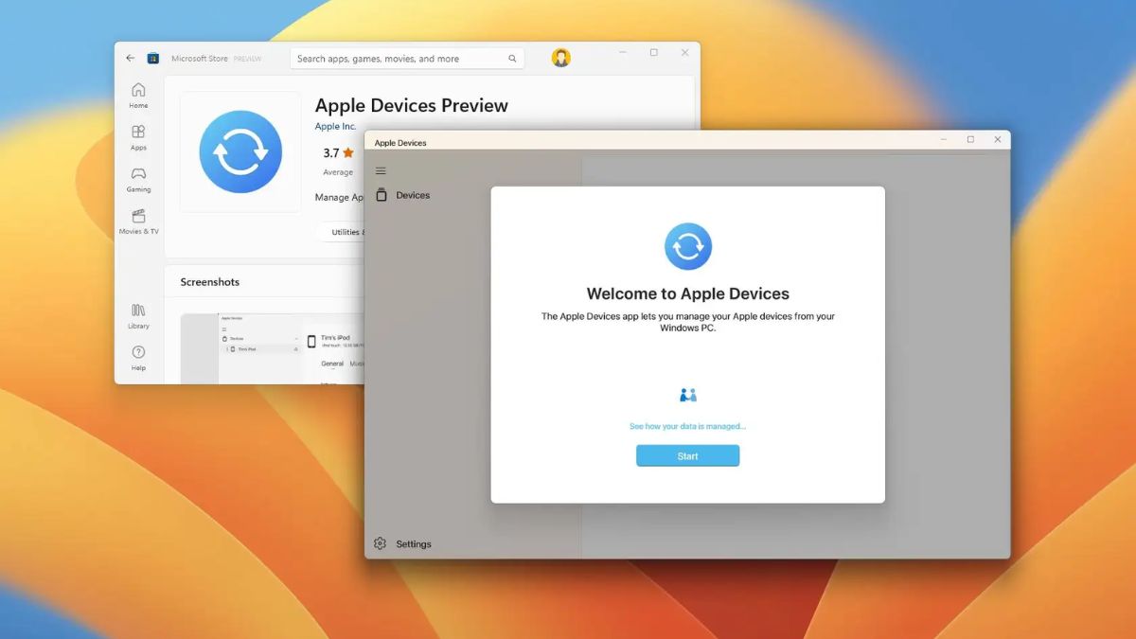Maximize the Microsoft Store window
The height and width of the screenshot is (639, 1136).
point(654,53)
